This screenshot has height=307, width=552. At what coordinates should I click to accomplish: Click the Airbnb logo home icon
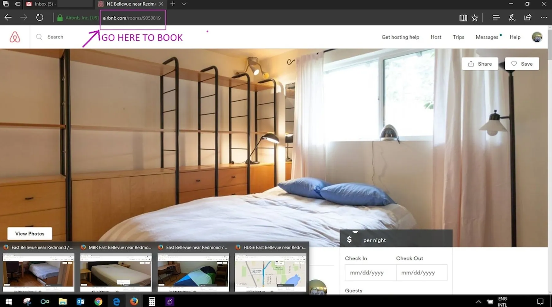coord(15,37)
